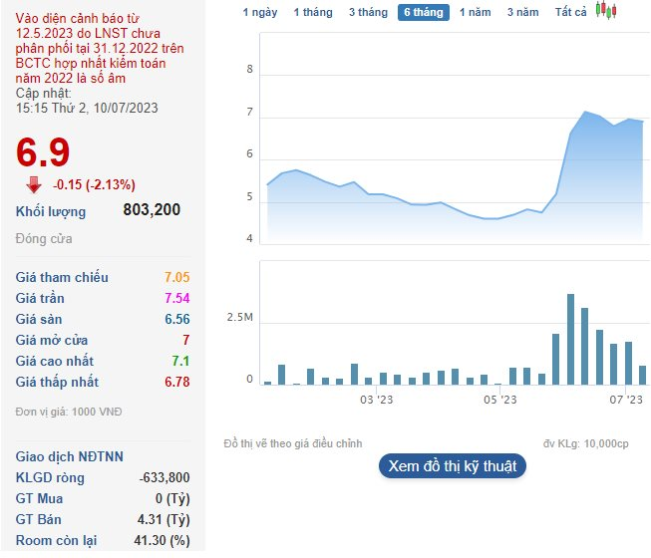Display Tất cả full history range
The image size is (651, 558).
tap(571, 12)
